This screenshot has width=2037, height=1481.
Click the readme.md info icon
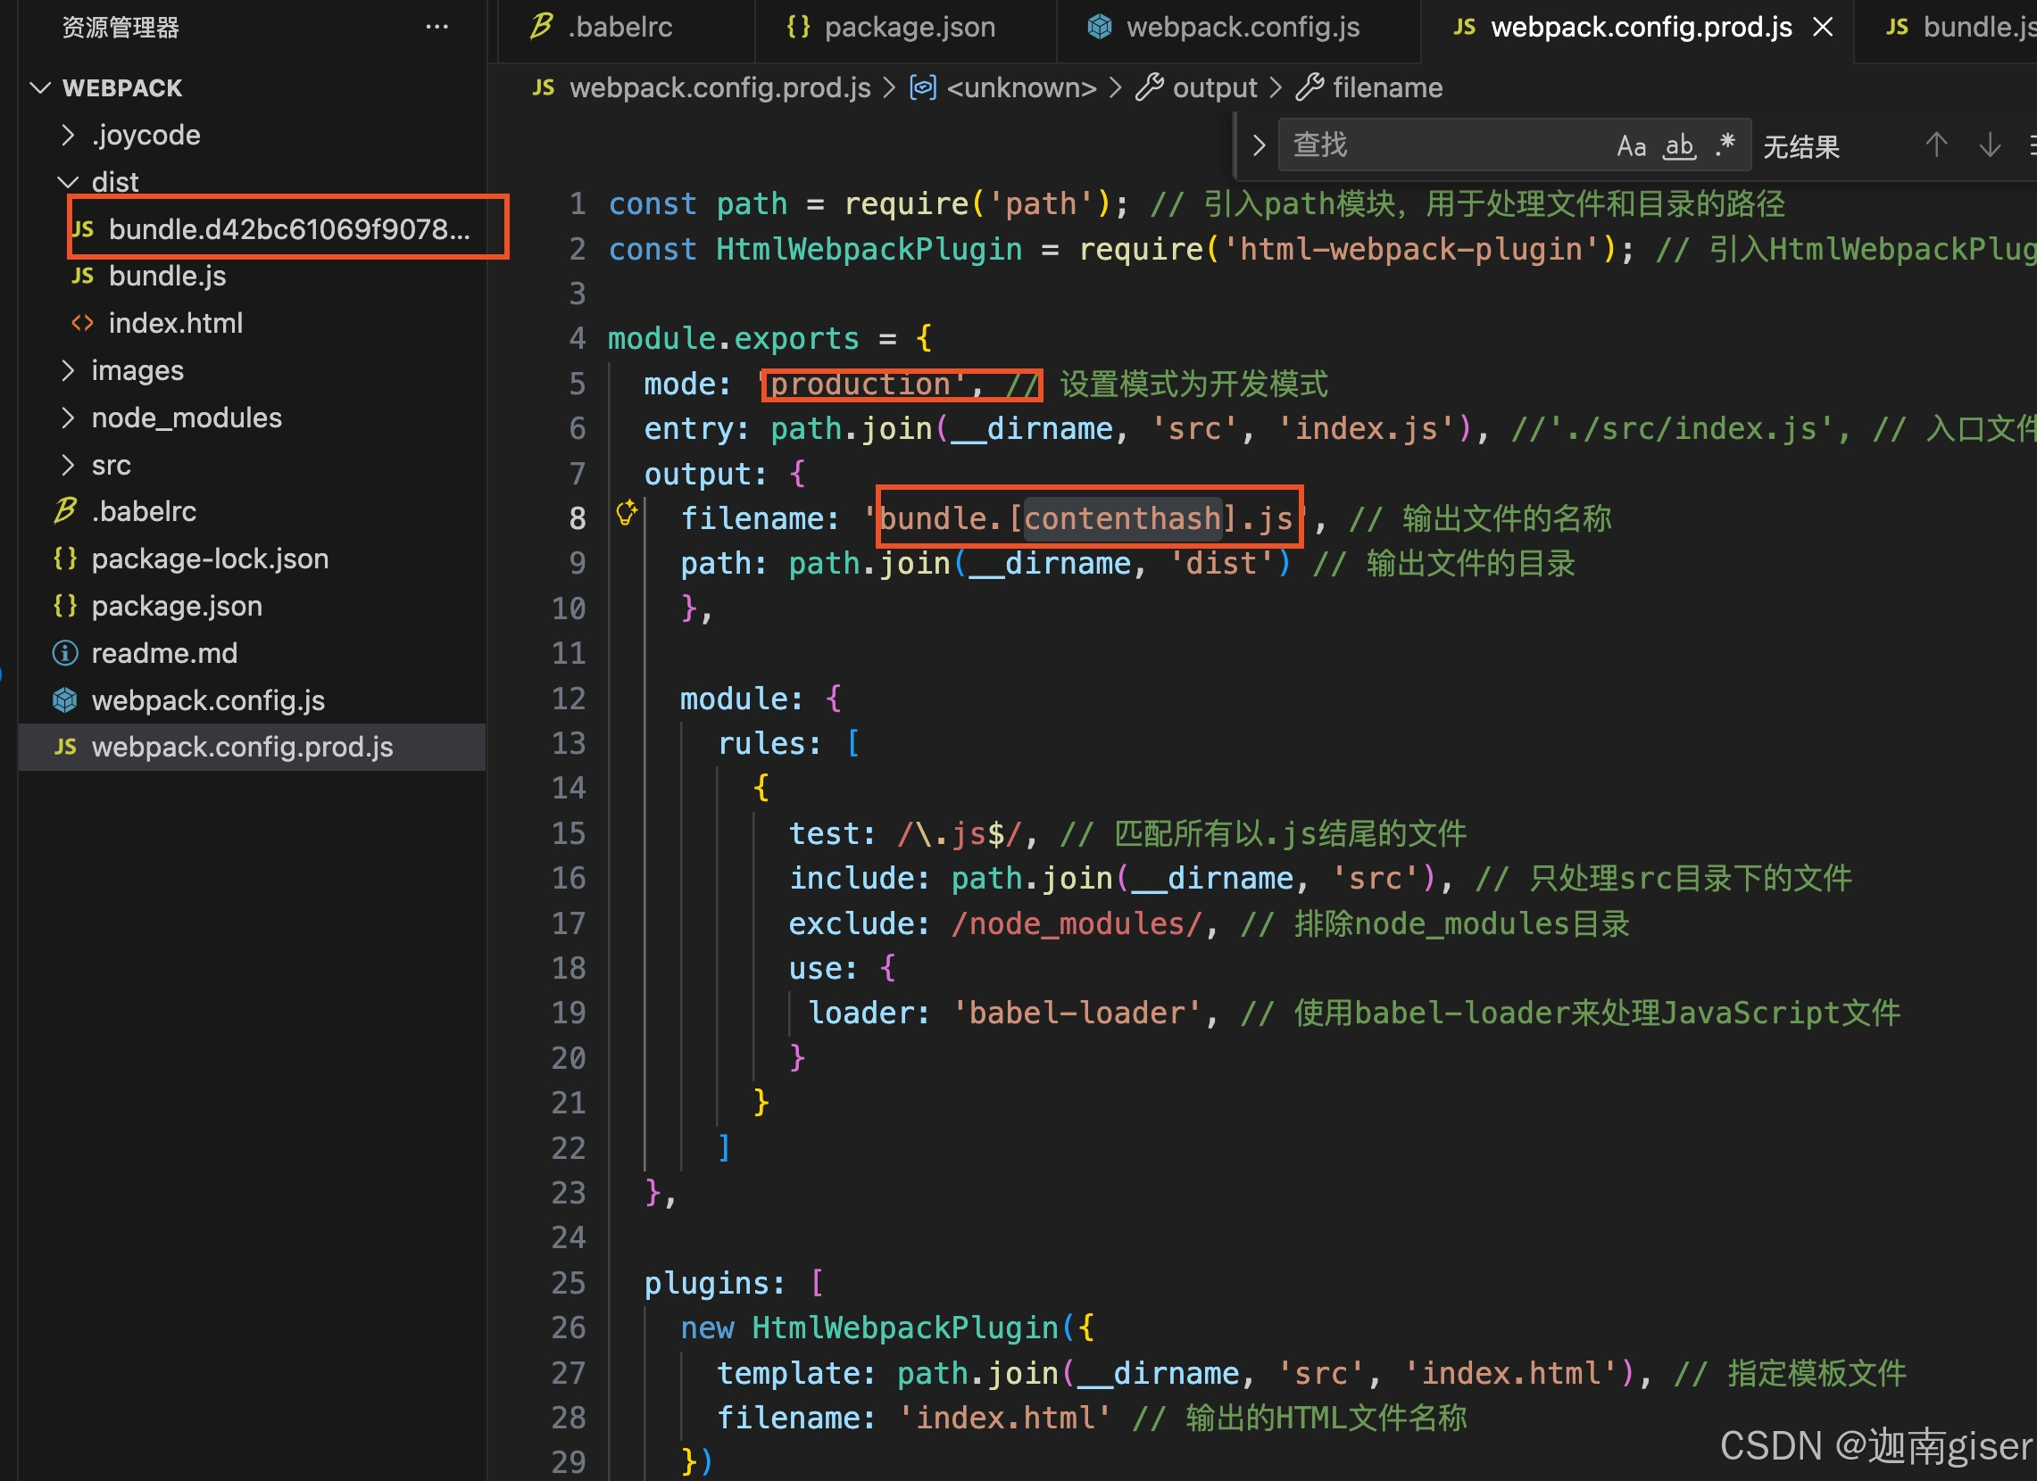click(x=64, y=653)
